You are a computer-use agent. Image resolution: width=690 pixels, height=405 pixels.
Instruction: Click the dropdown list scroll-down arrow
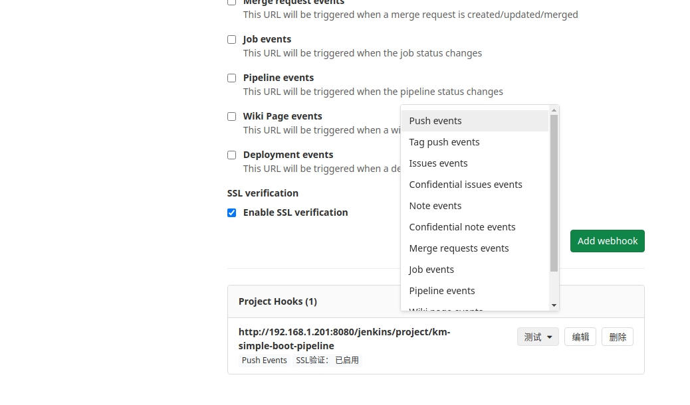(554, 305)
